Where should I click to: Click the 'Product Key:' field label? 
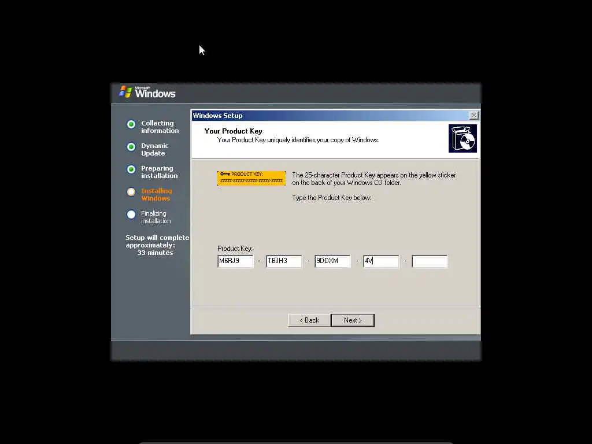(235, 249)
